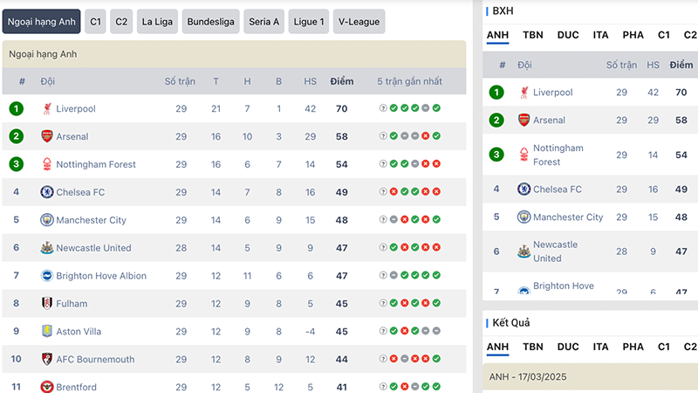Click Newcastle United crest in main table
This screenshot has height=393, width=698.
pyautogui.click(x=47, y=248)
